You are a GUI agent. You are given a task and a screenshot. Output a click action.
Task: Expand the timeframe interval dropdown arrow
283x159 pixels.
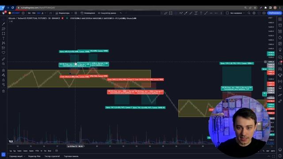point(45,13)
